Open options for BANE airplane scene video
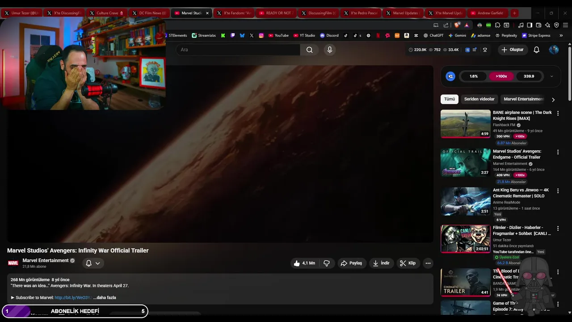 tap(558, 114)
